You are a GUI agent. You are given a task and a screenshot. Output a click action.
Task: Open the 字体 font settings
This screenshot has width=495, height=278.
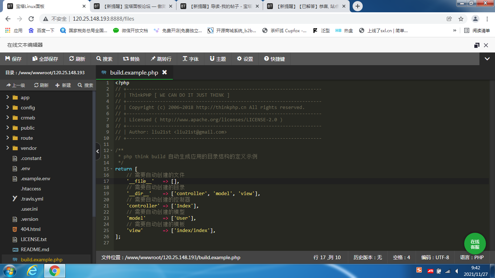coord(191,59)
